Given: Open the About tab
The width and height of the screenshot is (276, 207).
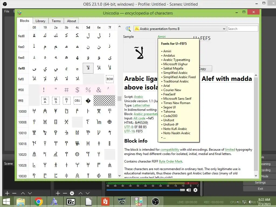Looking at the screenshot, I should (71, 21).
